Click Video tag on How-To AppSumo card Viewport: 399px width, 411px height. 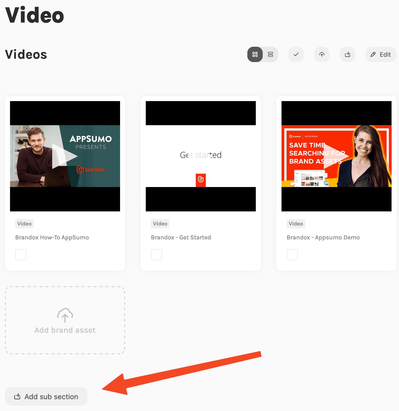pos(24,224)
